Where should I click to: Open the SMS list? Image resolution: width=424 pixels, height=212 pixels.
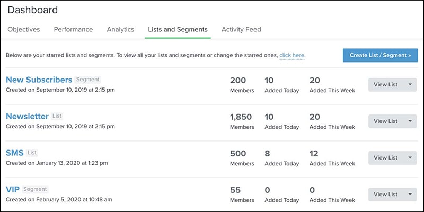15,153
